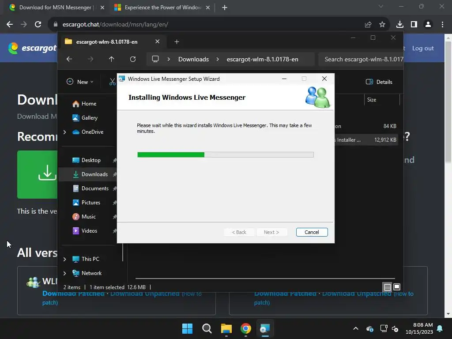452x339 pixels.
Task: Toggle Chrome side panel
Action: click(414, 25)
